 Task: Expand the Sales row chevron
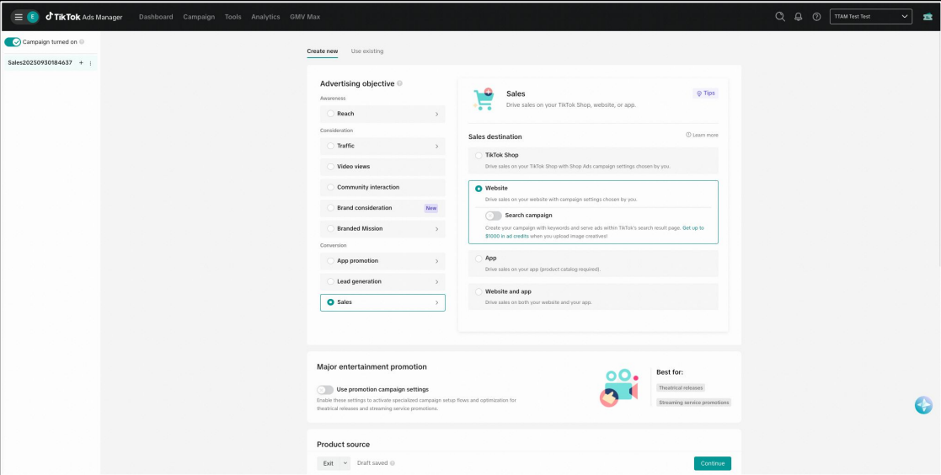coord(436,303)
